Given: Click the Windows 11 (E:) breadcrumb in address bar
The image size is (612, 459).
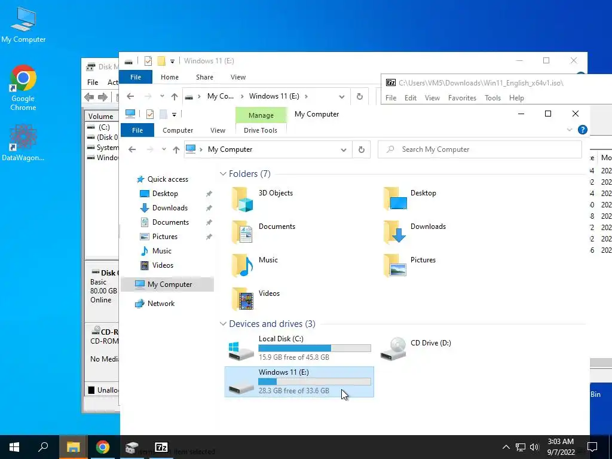Looking at the screenshot, I should click(274, 96).
